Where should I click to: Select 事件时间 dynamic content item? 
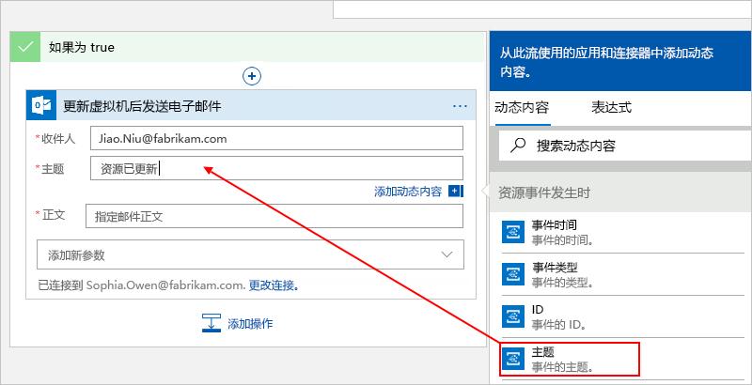pos(623,232)
